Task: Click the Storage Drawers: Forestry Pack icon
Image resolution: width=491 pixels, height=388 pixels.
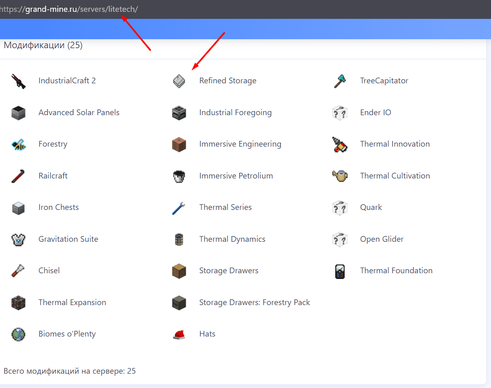Action: 179,303
